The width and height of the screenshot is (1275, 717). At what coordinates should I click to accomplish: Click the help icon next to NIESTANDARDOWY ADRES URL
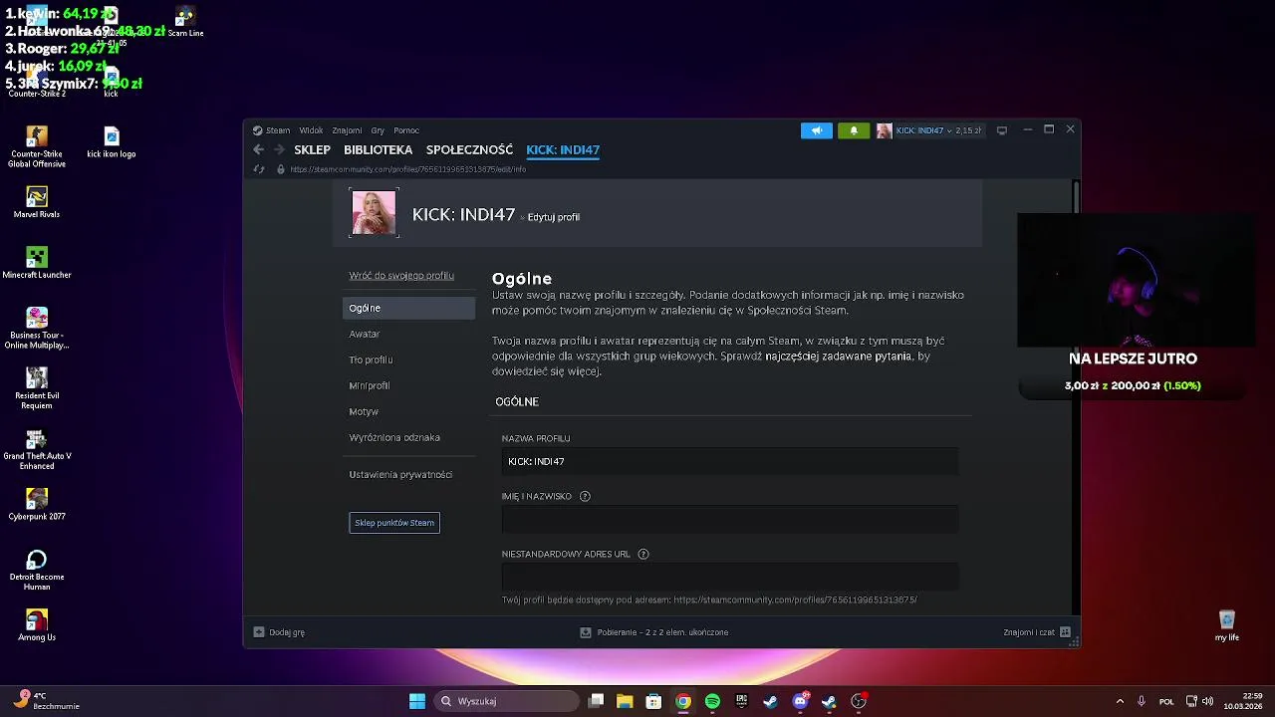click(x=642, y=555)
